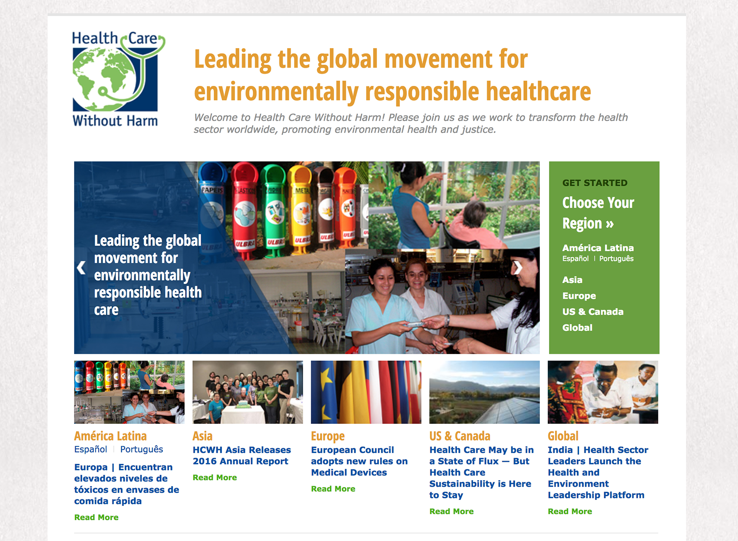Open the Europe flags thumbnail
This screenshot has height=541, width=738.
pyautogui.click(x=366, y=392)
